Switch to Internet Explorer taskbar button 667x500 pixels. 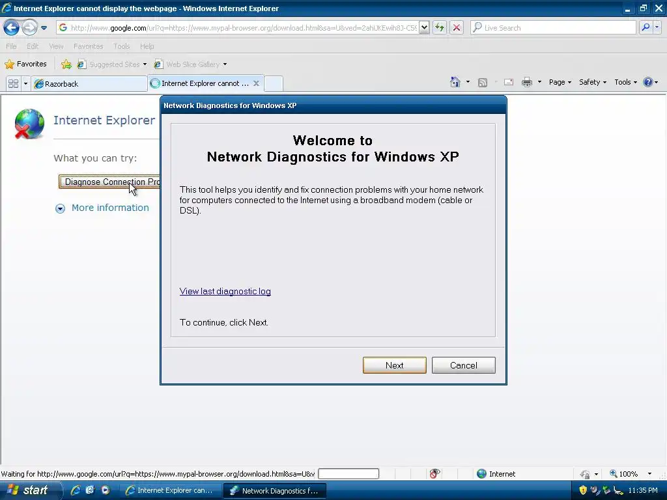[x=170, y=491]
